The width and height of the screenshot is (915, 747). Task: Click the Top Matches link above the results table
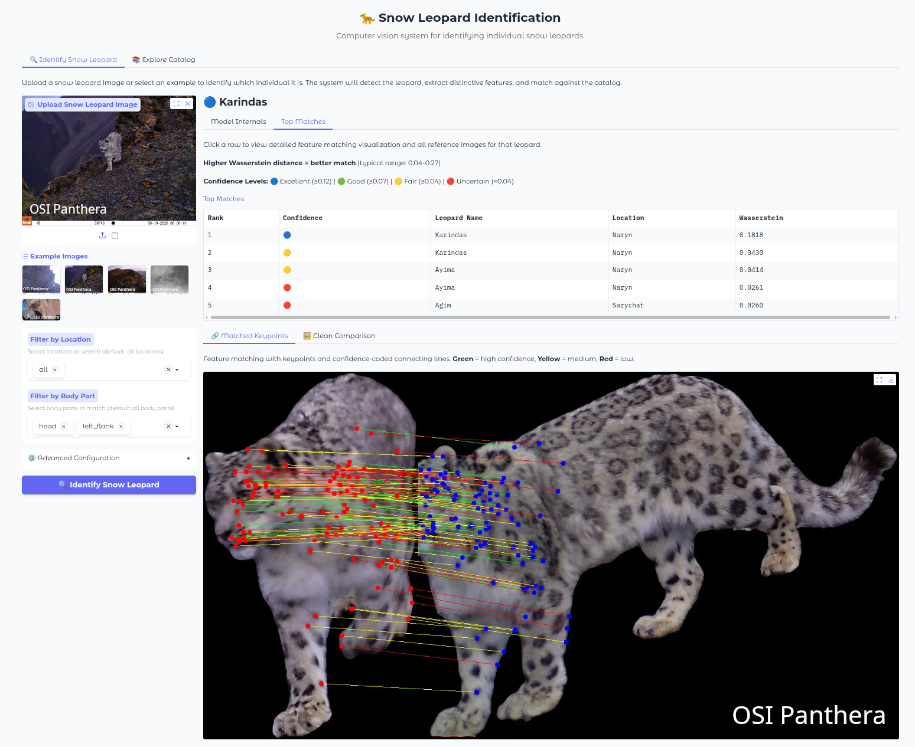pos(223,199)
